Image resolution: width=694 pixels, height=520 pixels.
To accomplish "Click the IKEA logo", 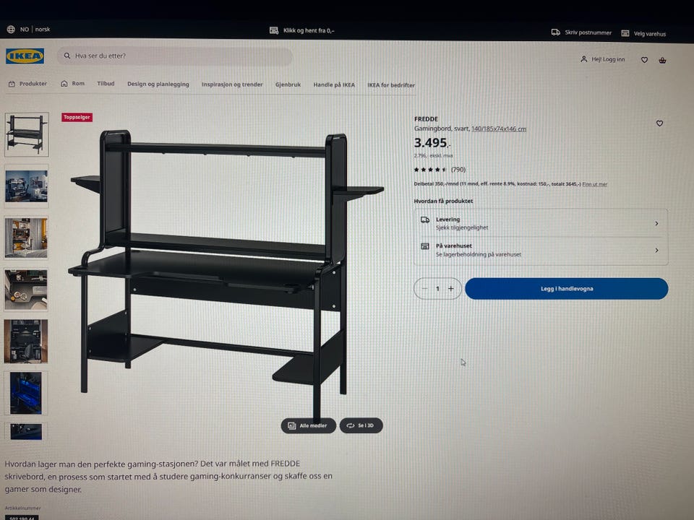I will (25, 56).
